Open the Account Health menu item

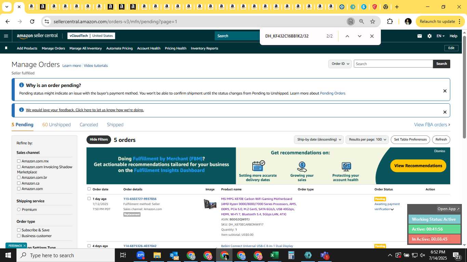coord(149,48)
